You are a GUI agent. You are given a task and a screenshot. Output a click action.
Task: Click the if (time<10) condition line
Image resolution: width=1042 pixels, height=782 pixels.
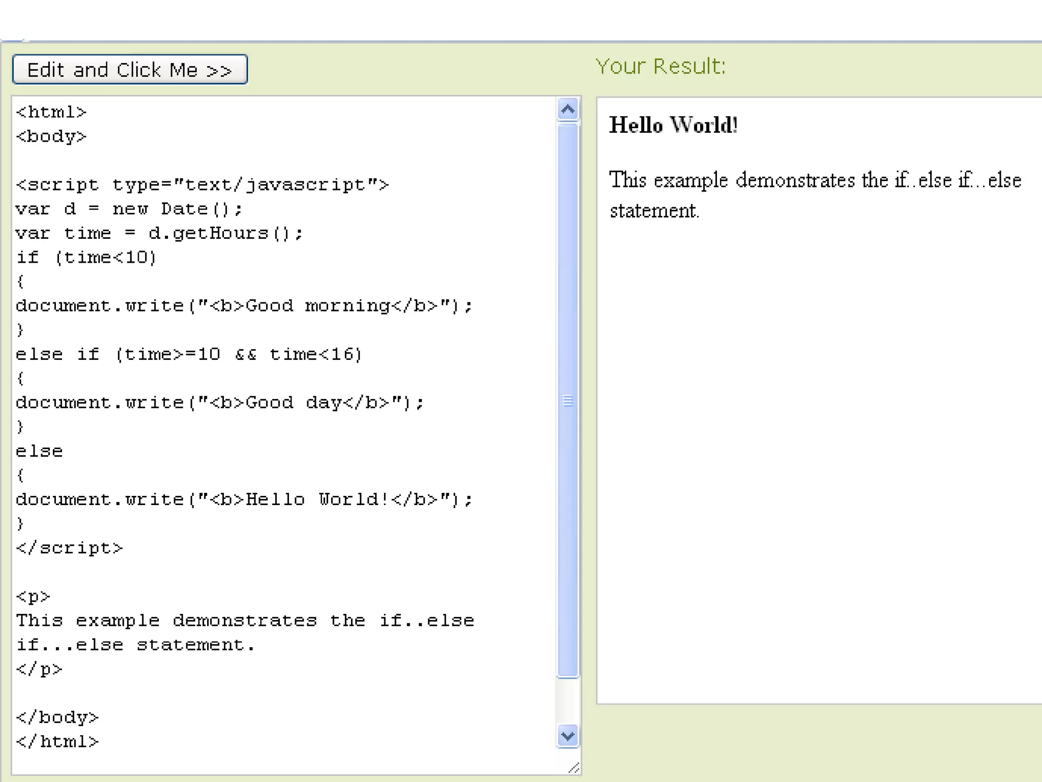(86, 258)
